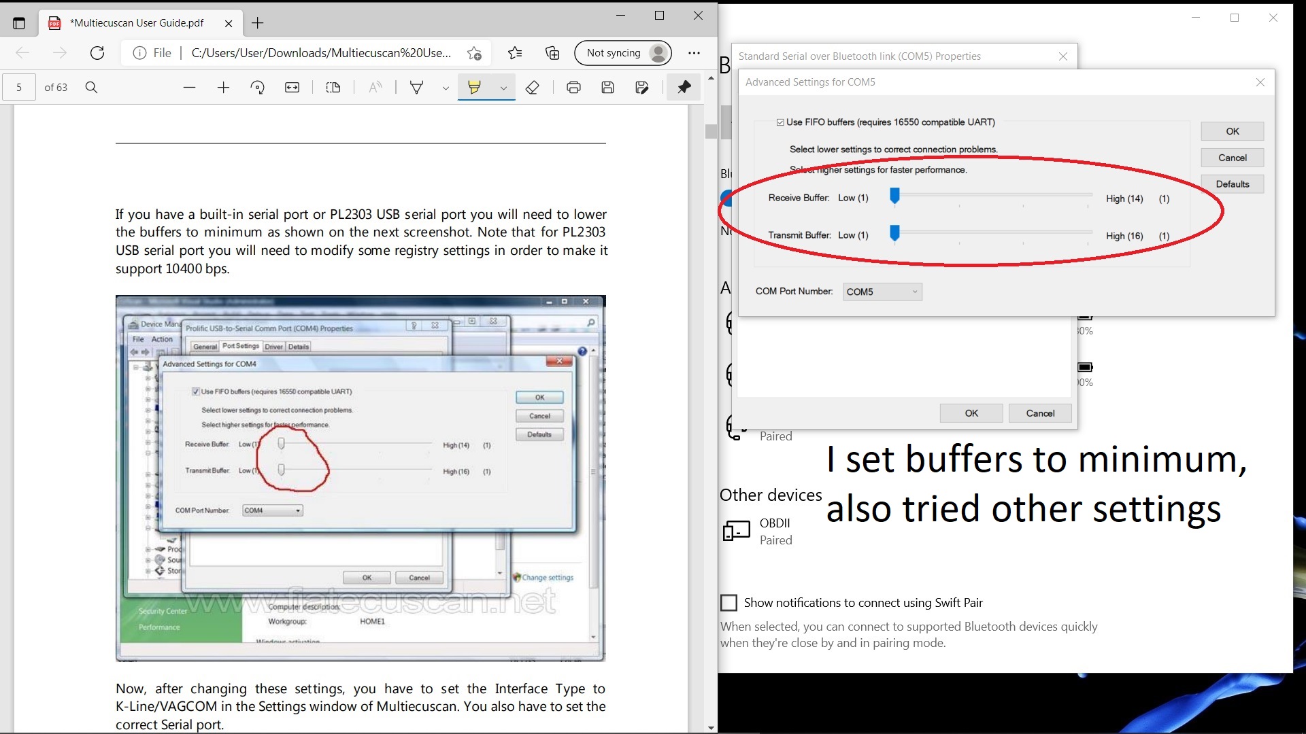Click the PDF scrollbar up arrow

point(711,78)
